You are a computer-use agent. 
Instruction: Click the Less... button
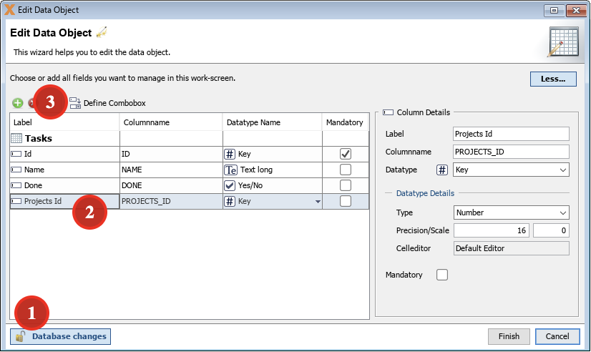[553, 79]
